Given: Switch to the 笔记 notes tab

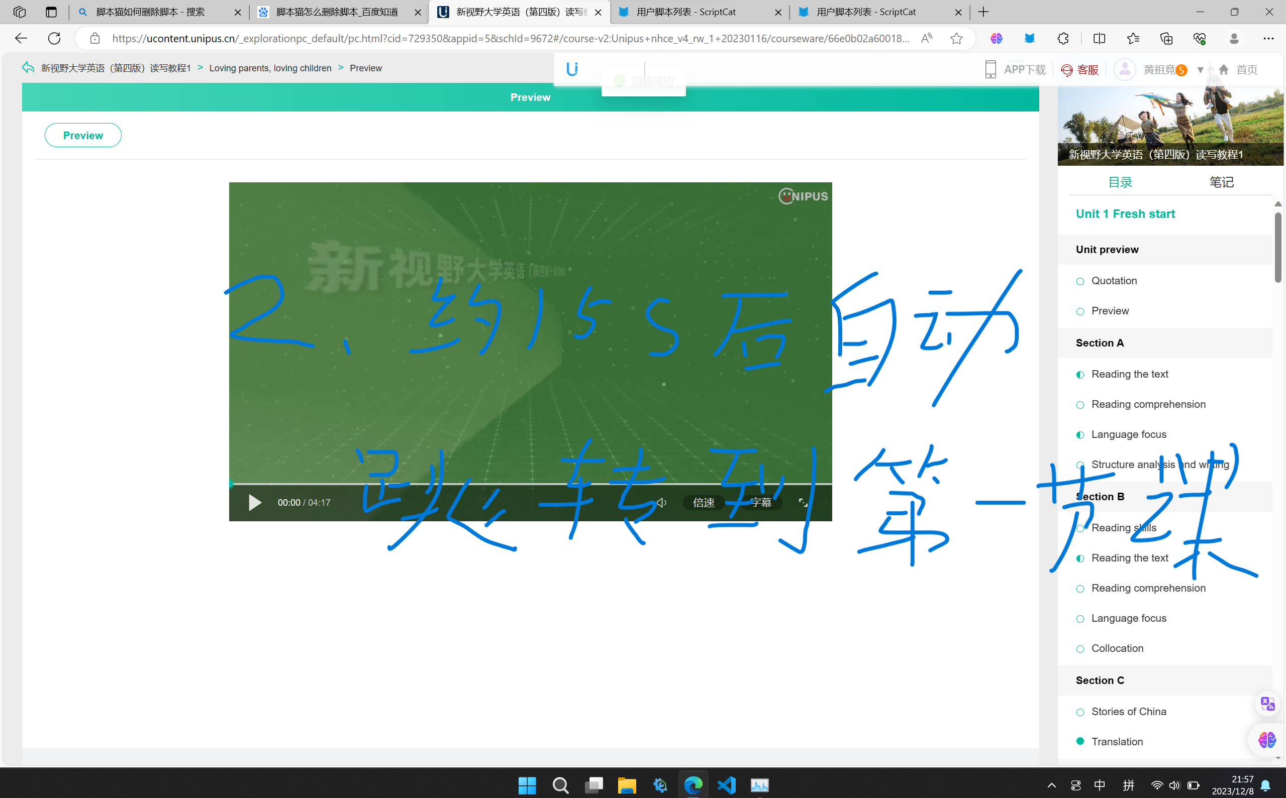Looking at the screenshot, I should point(1222,182).
